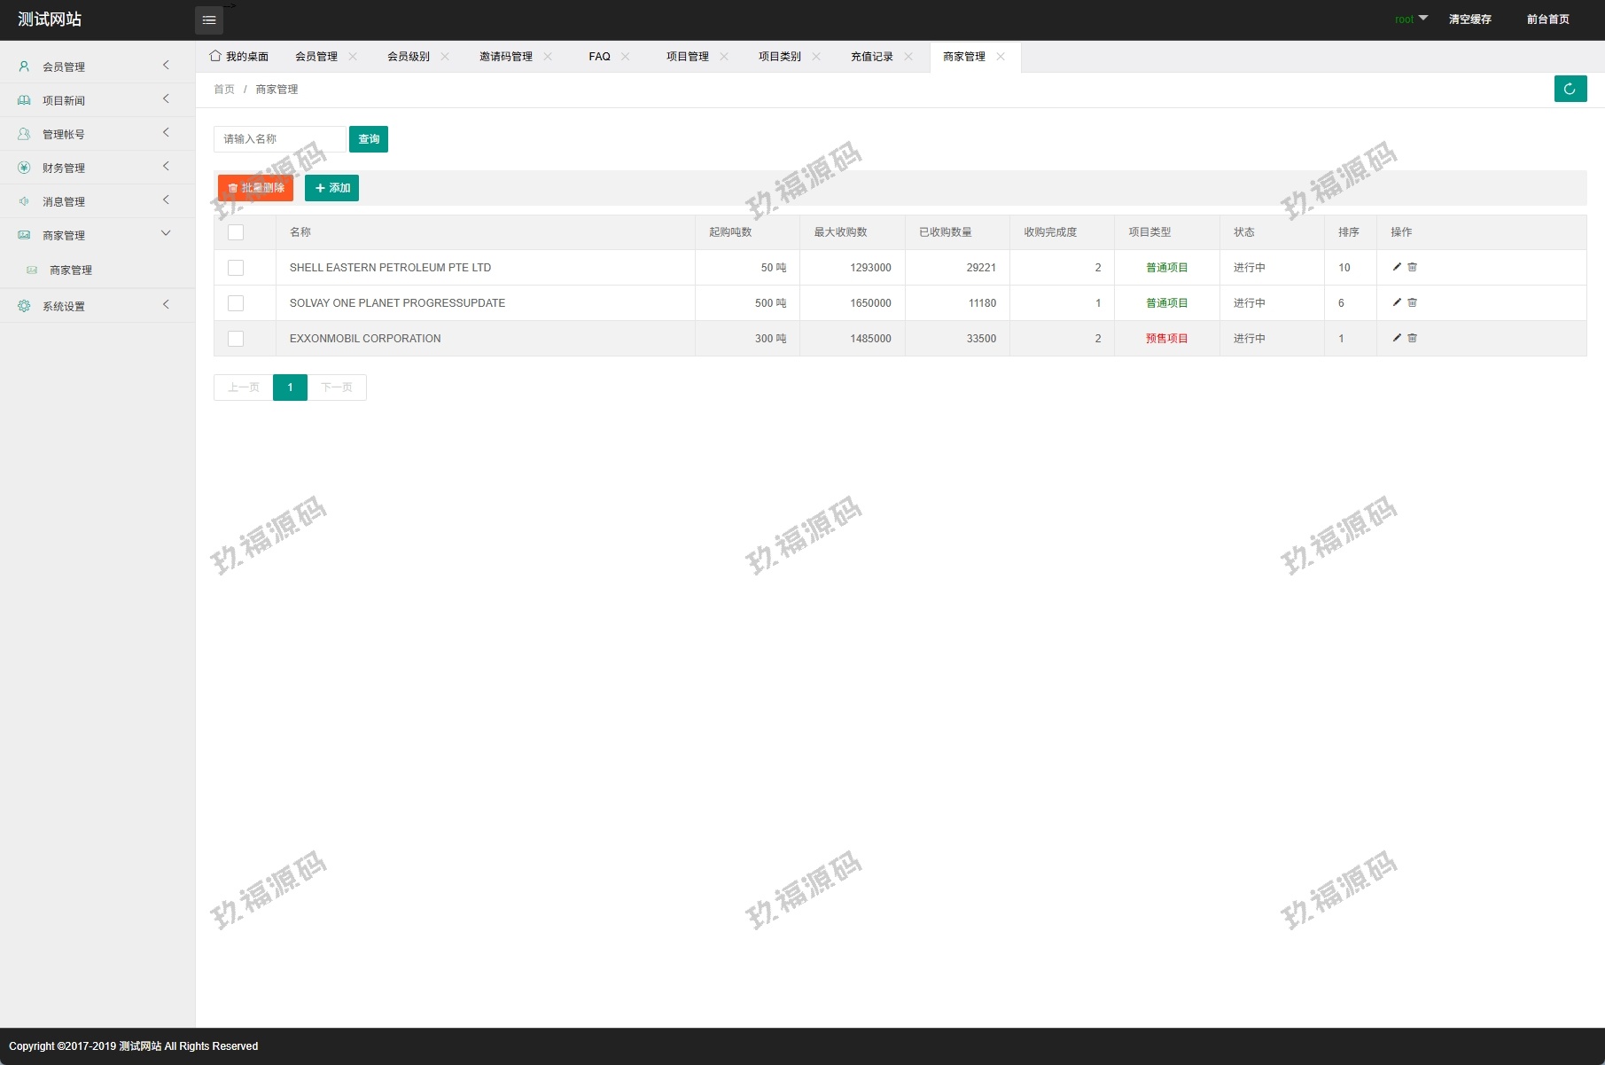The width and height of the screenshot is (1605, 1065).
Task: Focus the 请输入名称 search field
Action: click(x=279, y=139)
